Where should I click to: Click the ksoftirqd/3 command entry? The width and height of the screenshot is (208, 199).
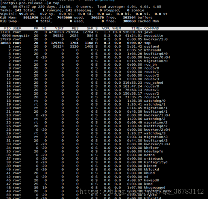[x=156, y=140]
